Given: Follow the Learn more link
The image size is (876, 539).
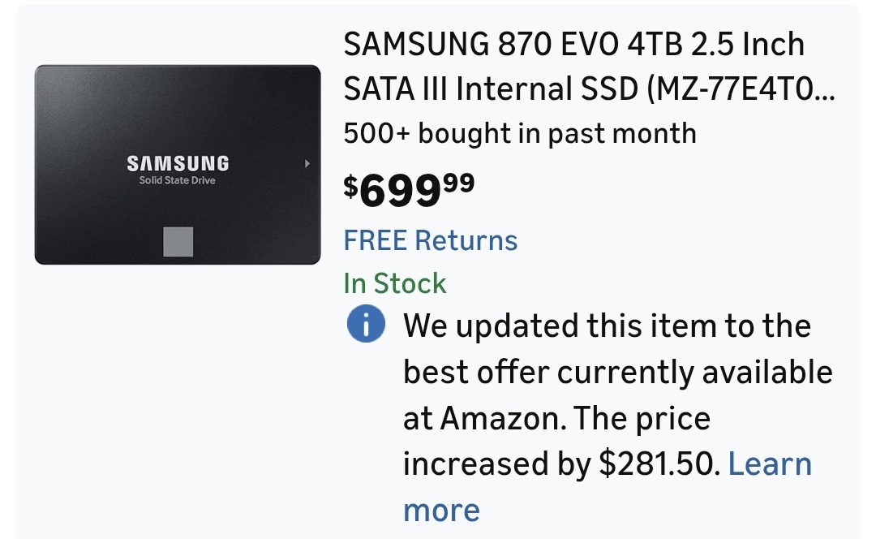Looking at the screenshot, I should coord(769,464).
